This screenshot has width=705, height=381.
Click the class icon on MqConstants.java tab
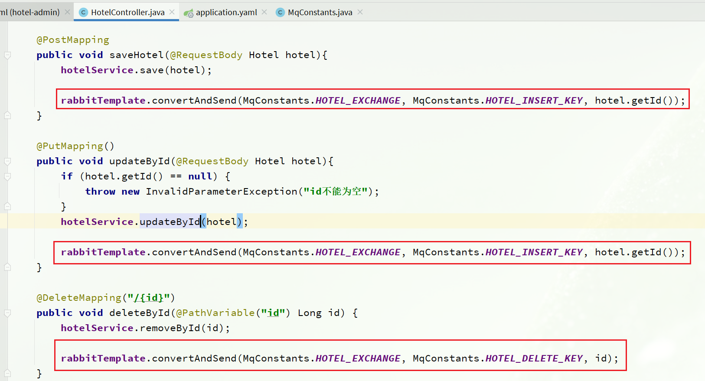(281, 13)
